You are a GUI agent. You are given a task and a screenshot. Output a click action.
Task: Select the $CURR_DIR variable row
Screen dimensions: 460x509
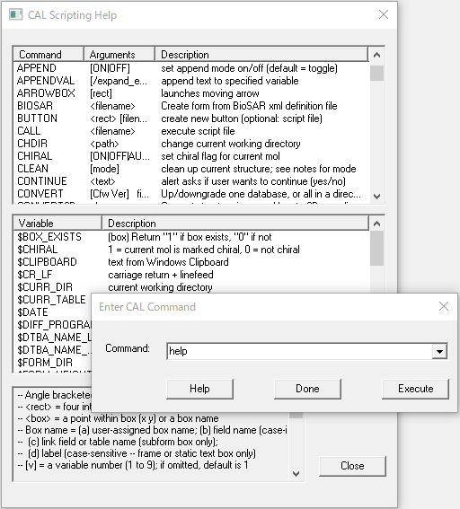click(x=191, y=287)
